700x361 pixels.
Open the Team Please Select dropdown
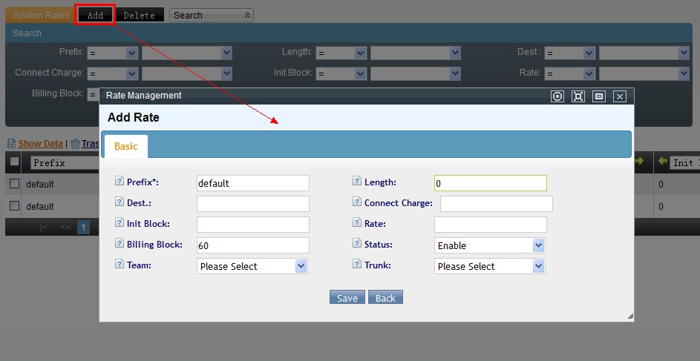pos(252,266)
